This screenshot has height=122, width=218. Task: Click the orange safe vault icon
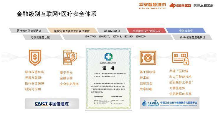(148, 58)
